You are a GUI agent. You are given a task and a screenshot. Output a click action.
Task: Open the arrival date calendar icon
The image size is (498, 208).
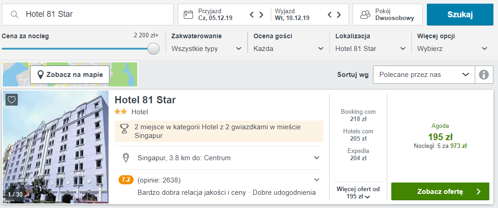(188, 15)
